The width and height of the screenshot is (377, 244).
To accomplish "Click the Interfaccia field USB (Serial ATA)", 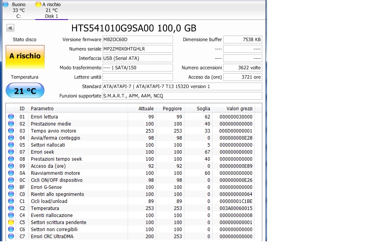I will click(137, 58).
